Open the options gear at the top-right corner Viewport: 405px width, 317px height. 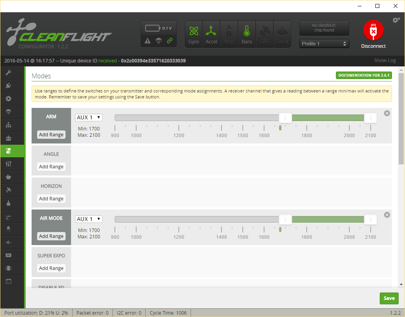coord(396,20)
